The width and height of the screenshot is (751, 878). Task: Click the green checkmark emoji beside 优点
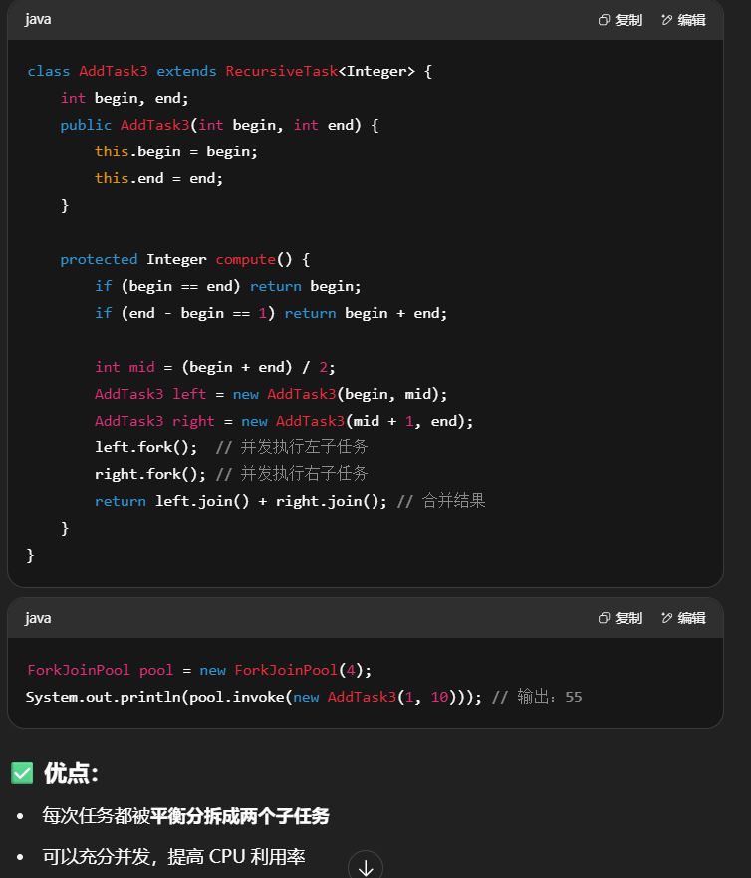(x=22, y=773)
